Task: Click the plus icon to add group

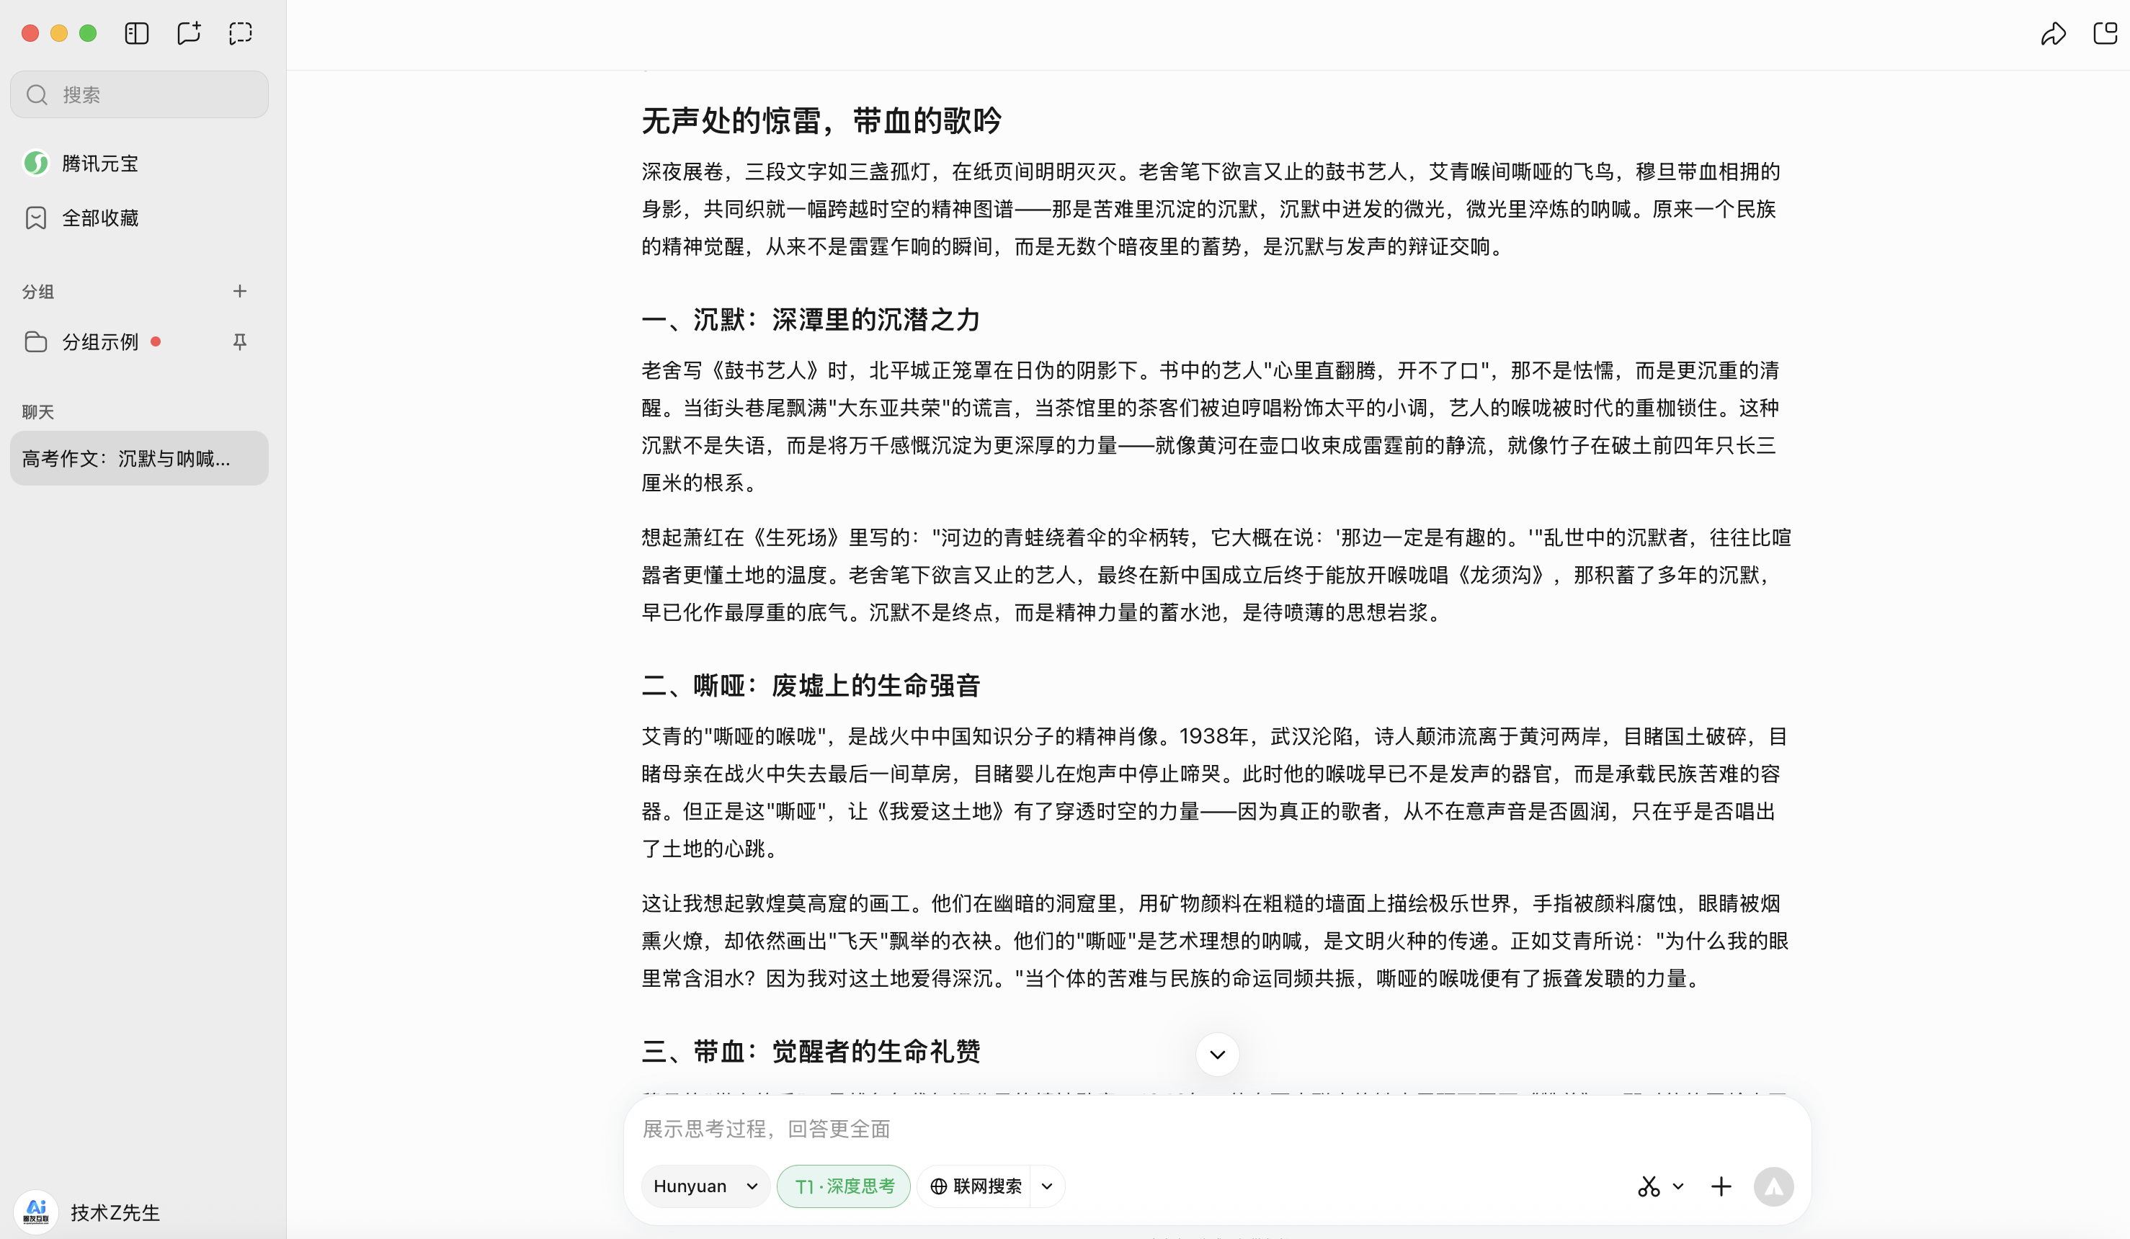Action: pyautogui.click(x=239, y=291)
